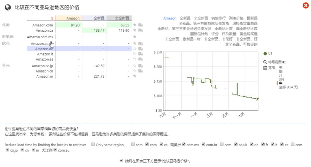This screenshot has height=167, width=311.
Task: Select the highlighted Amazon.de row
Action: (79, 49)
